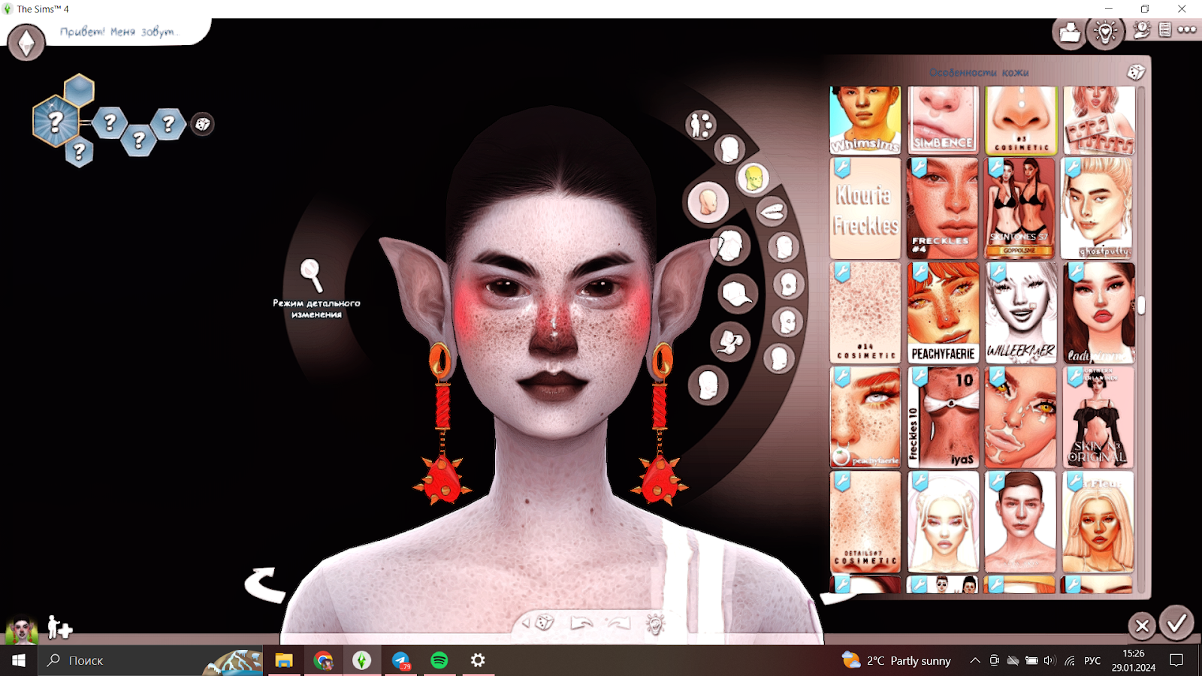Randomize traits with the dice near hexagons
Screen dimensions: 1202x676
coord(202,124)
